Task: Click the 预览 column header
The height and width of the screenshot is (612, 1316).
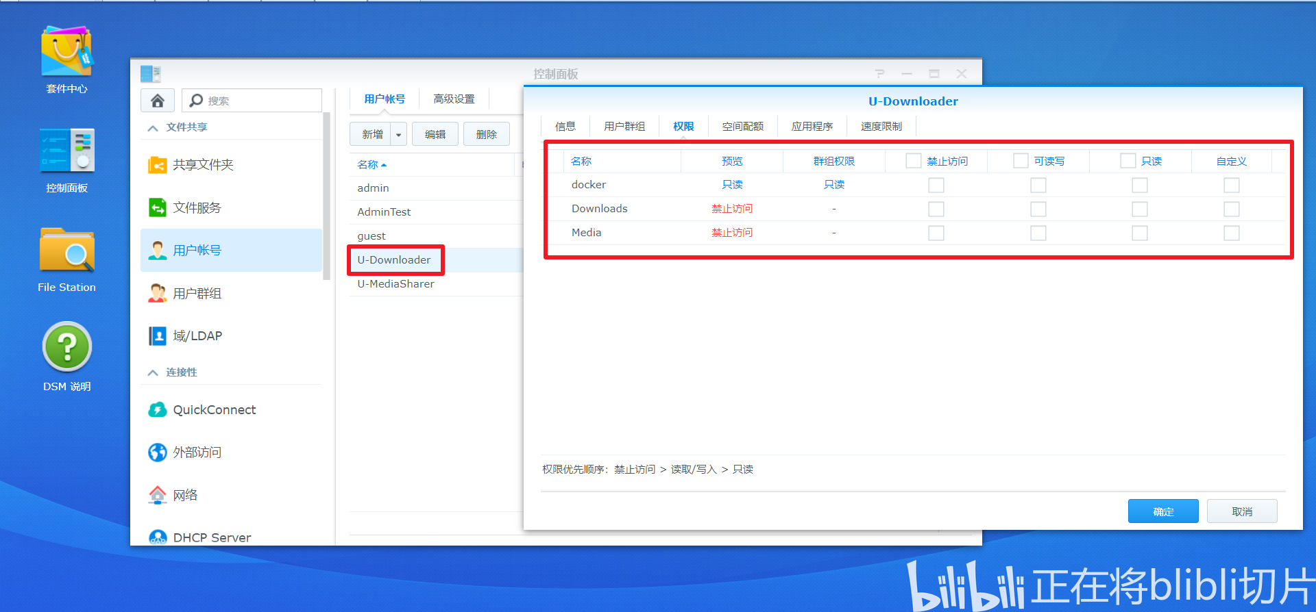Action: 732,162
